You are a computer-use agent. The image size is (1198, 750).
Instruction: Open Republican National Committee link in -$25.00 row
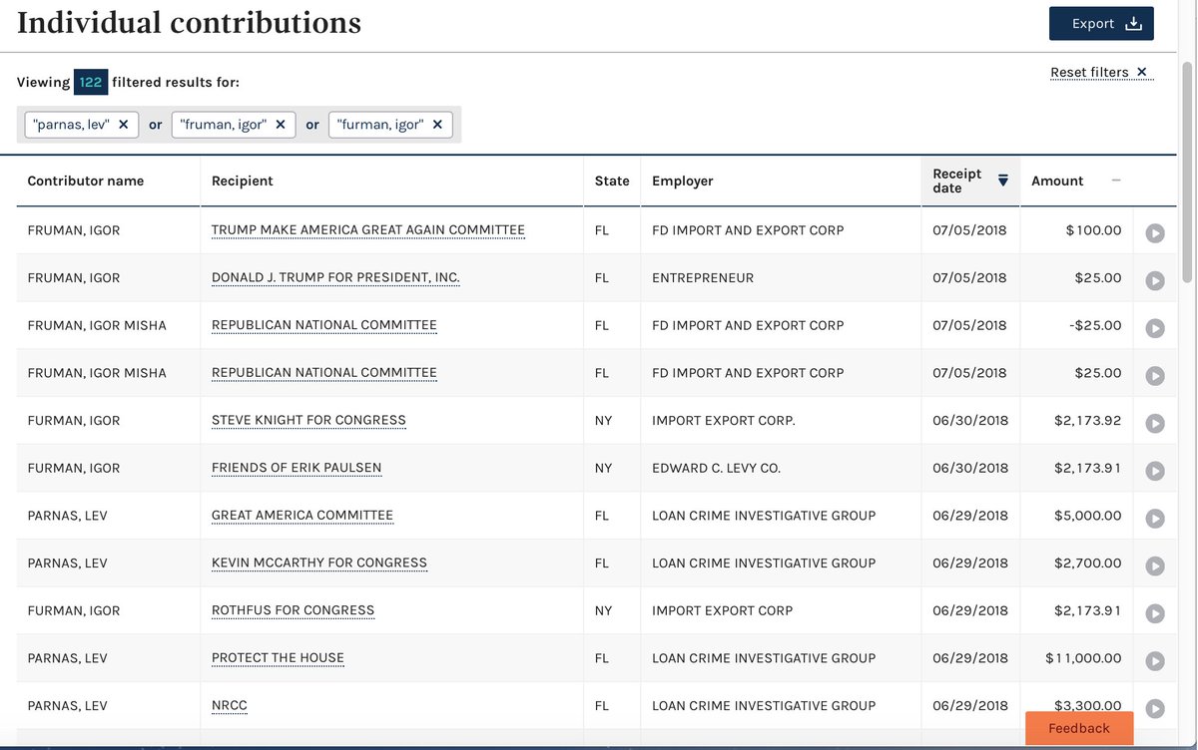click(x=324, y=325)
